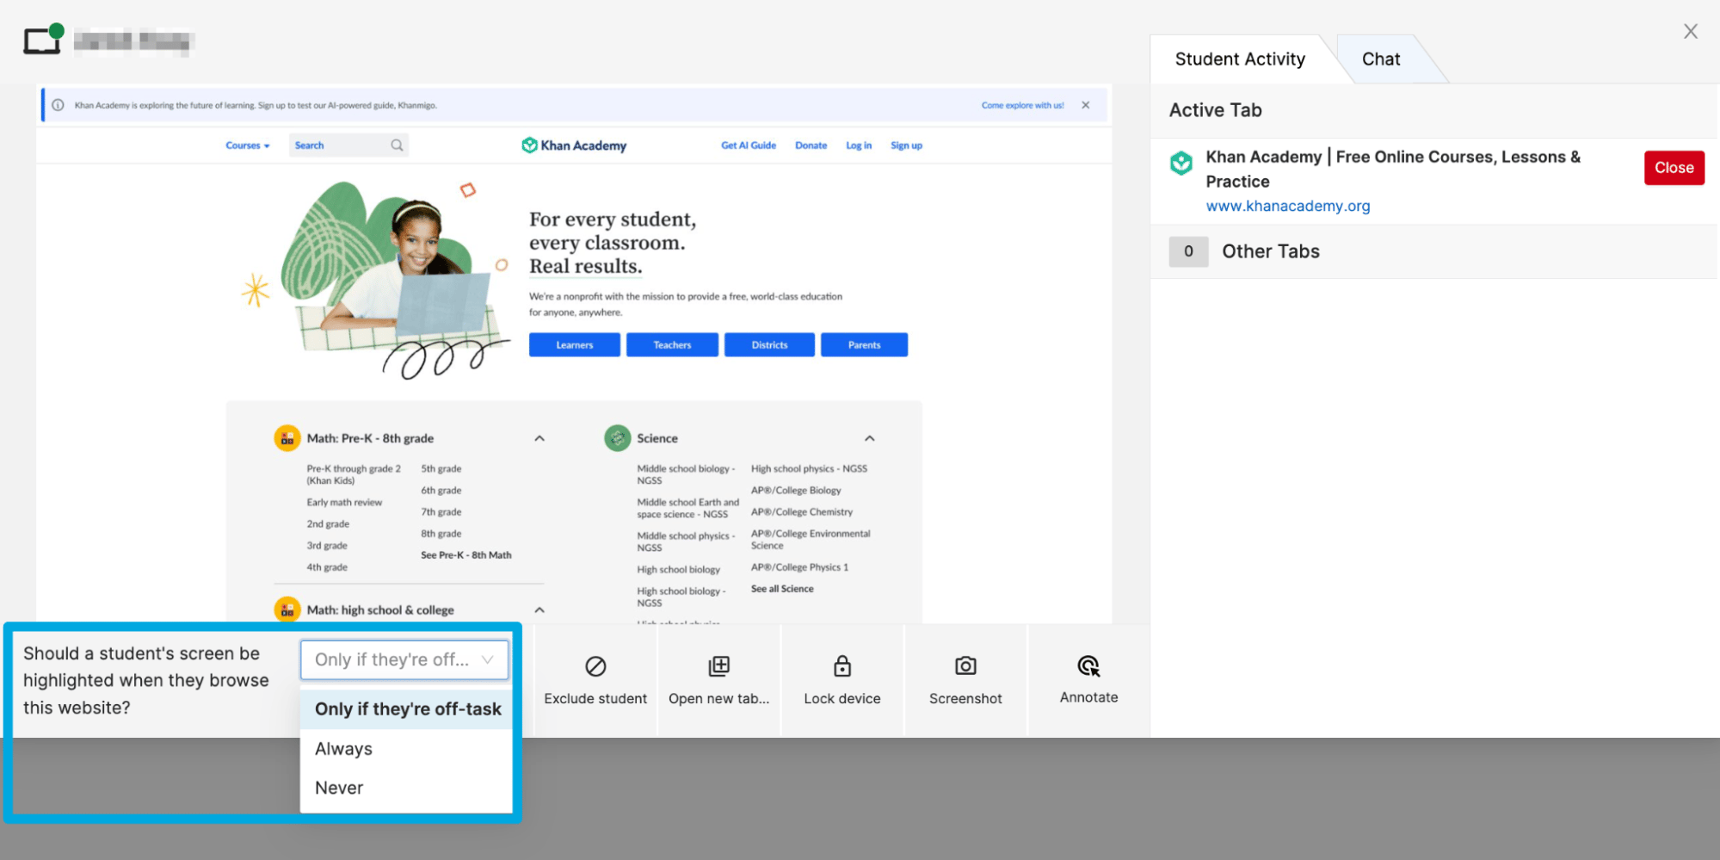Screen dimensions: 1720x860
Task: Click the Other Tabs count badge
Action: (x=1188, y=251)
